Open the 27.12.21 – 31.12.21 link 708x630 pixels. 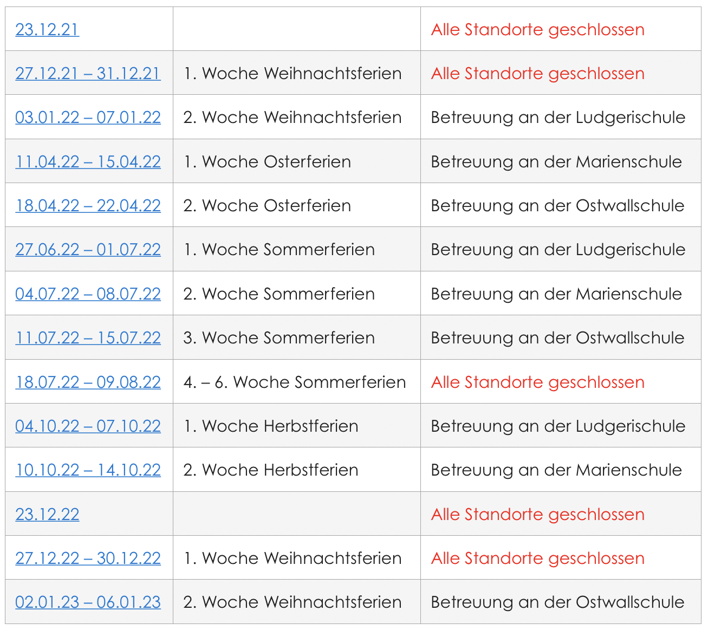(88, 73)
